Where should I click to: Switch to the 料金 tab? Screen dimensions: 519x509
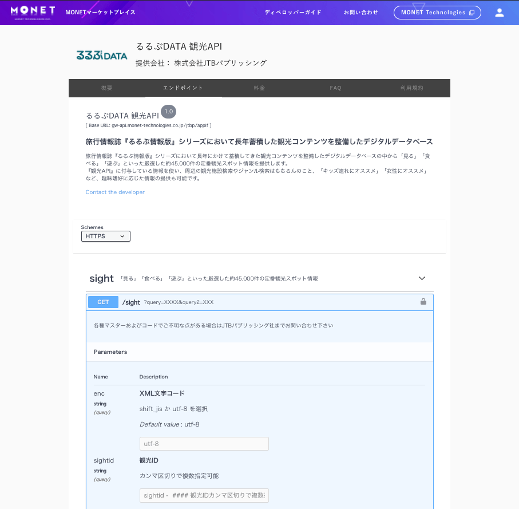coord(260,88)
